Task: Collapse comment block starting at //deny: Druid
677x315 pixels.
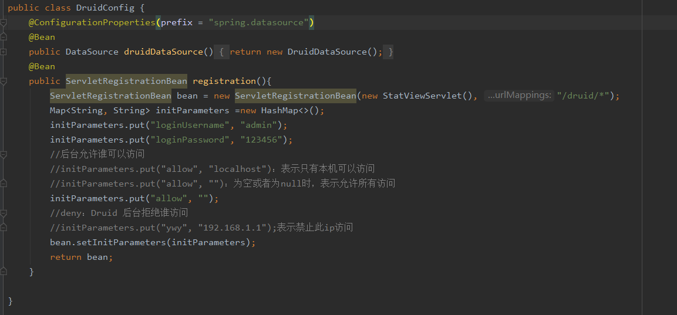Action: [3, 213]
